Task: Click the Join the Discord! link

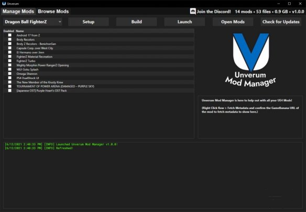Action: point(214,12)
